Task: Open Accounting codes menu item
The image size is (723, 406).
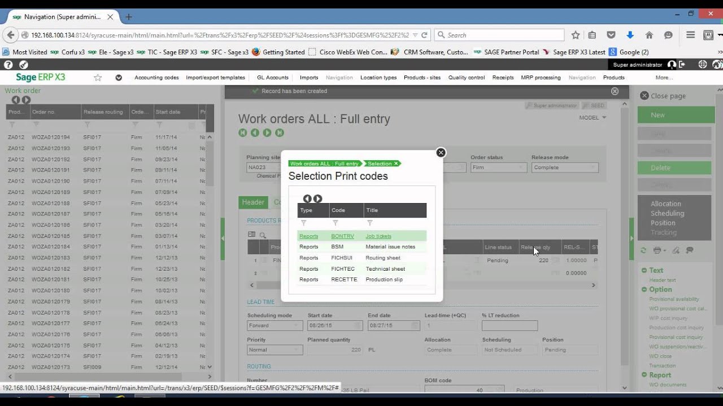Action: pyautogui.click(x=156, y=78)
